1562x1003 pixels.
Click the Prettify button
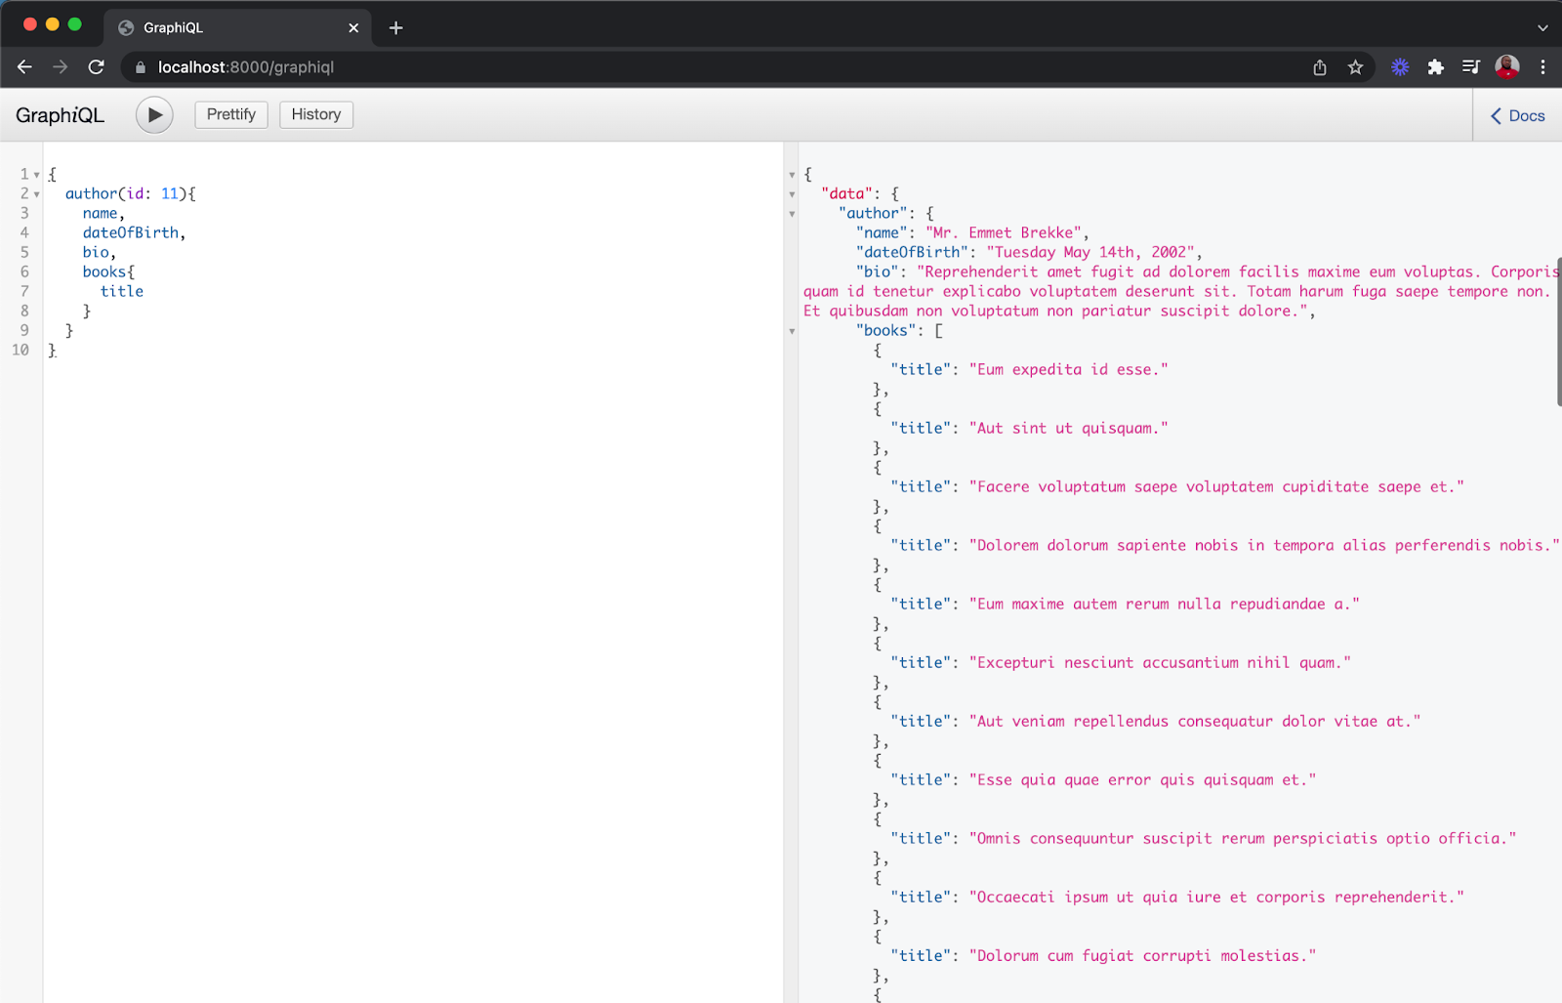tap(231, 114)
